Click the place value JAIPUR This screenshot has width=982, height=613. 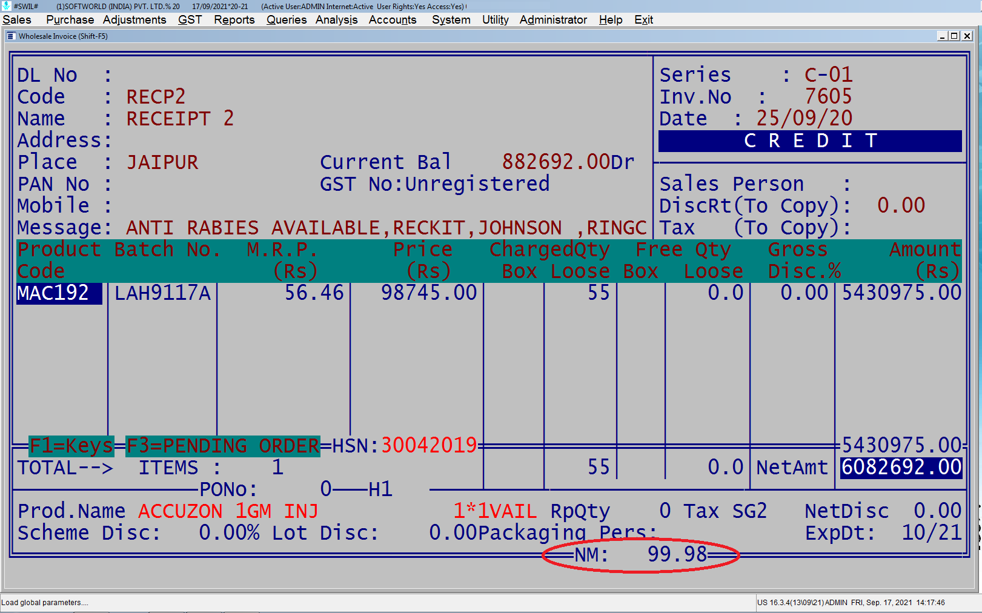(162, 162)
